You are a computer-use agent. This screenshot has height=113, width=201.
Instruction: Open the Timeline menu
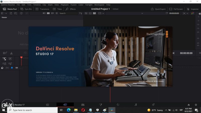pos(37,5)
